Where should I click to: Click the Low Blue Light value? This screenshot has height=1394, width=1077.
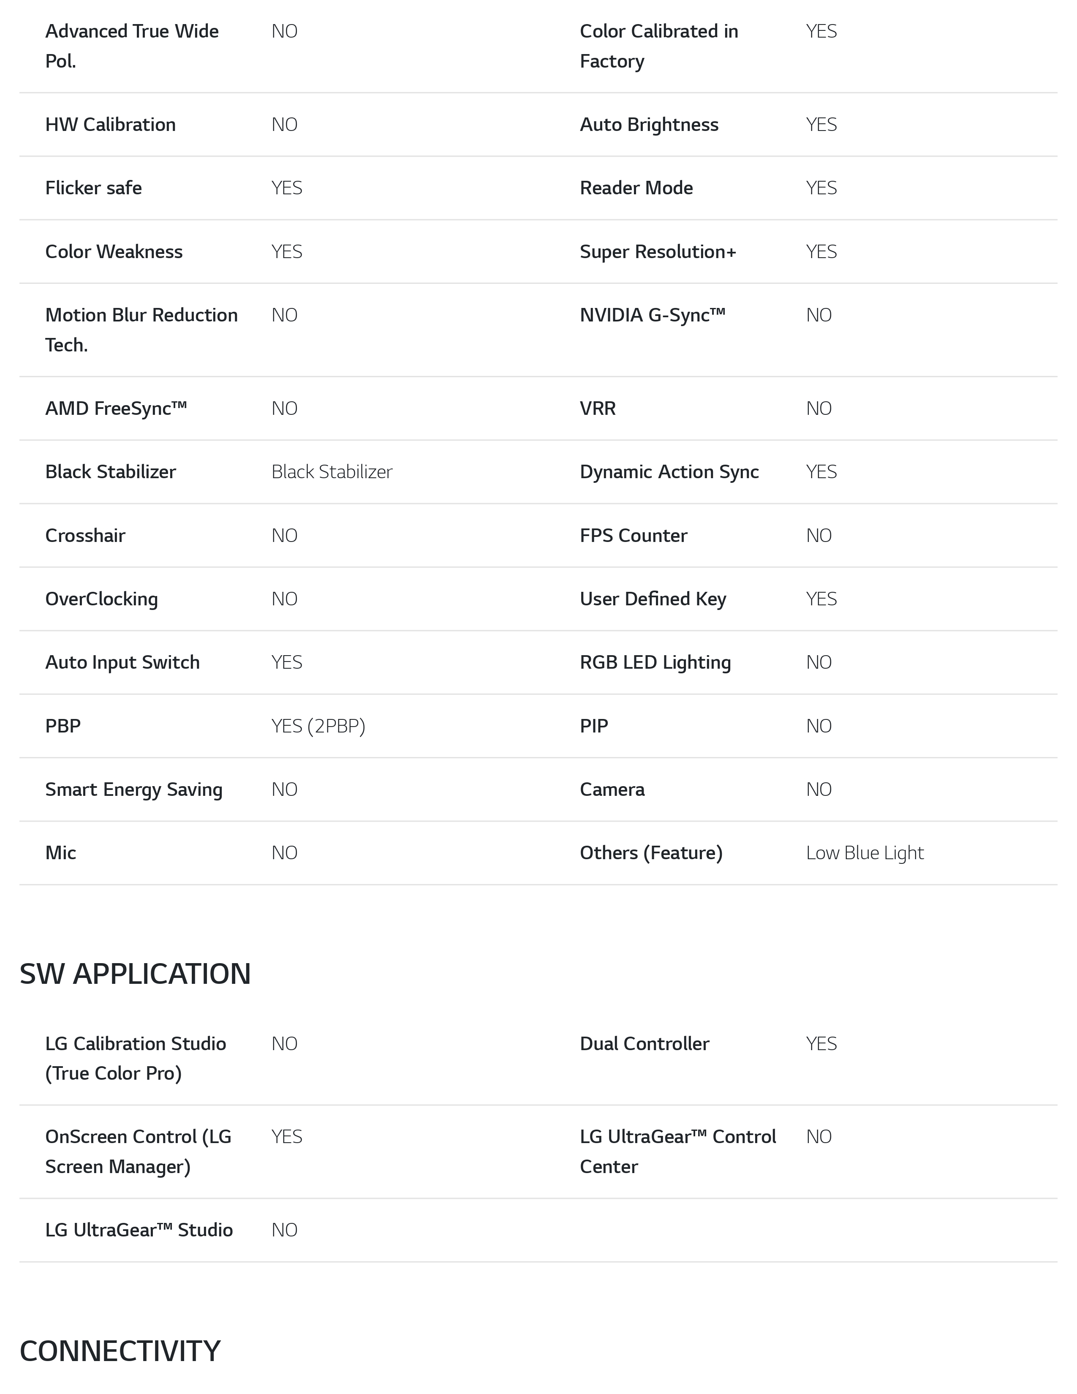coord(865,853)
